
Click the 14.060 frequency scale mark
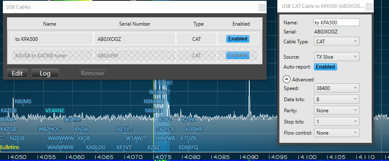tap(75, 157)
